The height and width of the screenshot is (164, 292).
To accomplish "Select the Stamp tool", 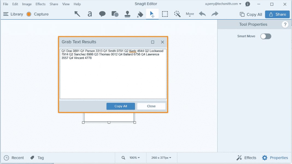I will click(x=127, y=14).
